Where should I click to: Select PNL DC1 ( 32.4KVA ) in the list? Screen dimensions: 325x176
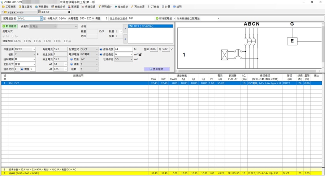pyautogui.click(x=150, y=26)
